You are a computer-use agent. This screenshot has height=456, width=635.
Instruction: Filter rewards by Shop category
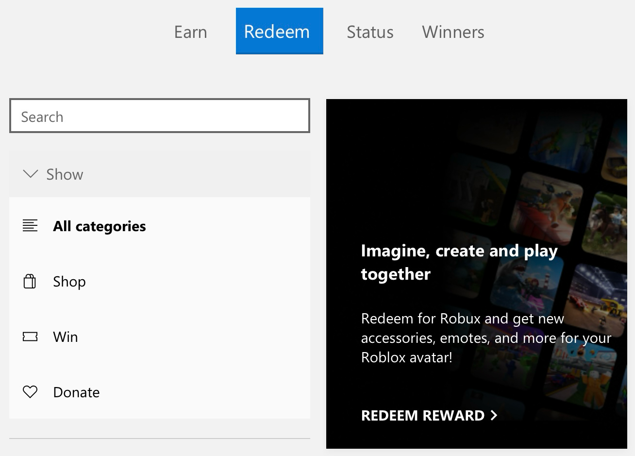[69, 281]
